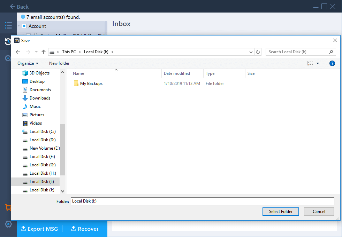Click the New folder toolbar button
This screenshot has height=237, width=342.
59,63
